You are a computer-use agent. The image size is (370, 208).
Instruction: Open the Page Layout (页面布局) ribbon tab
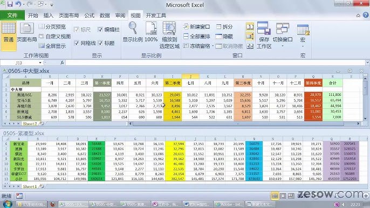pyautogui.click(x=68, y=15)
